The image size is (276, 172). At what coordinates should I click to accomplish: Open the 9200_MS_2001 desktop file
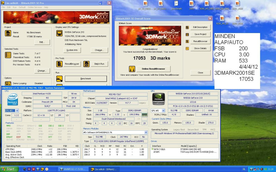pos(222,5)
